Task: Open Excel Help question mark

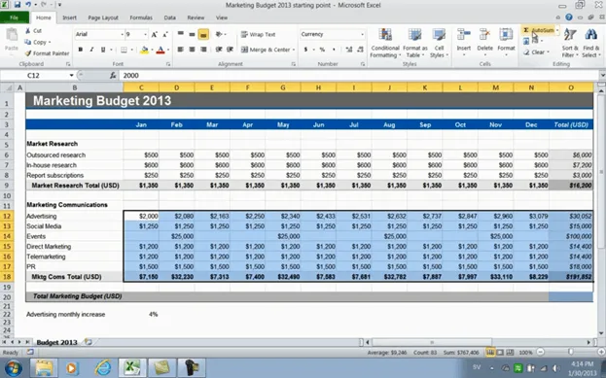Action: (568, 17)
